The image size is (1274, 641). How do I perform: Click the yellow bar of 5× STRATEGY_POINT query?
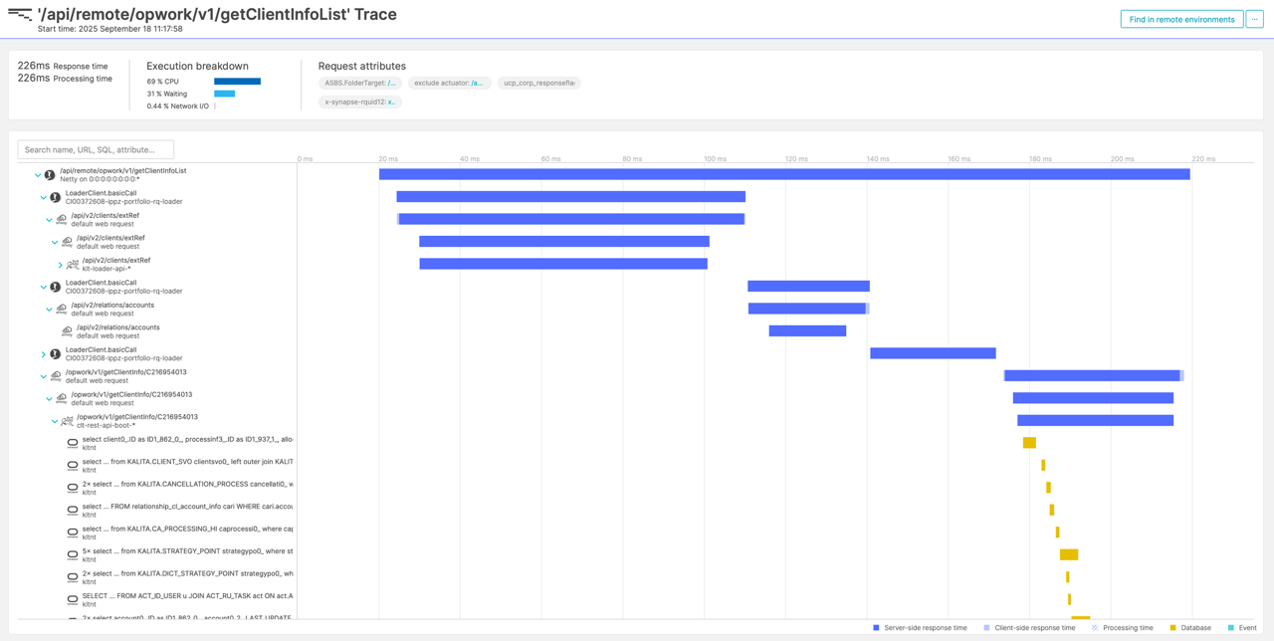(1069, 555)
